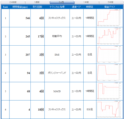Click the 通貨ペア column header

[76, 7]
